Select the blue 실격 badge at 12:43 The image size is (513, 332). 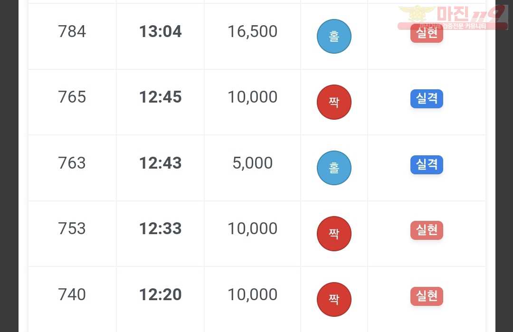[427, 164]
